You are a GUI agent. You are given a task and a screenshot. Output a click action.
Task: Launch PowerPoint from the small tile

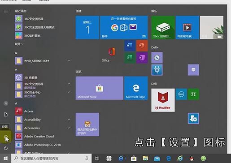click(142, 46)
